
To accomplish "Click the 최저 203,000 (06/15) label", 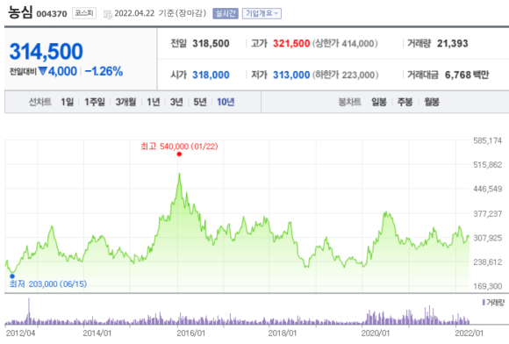I will [x=48, y=284].
